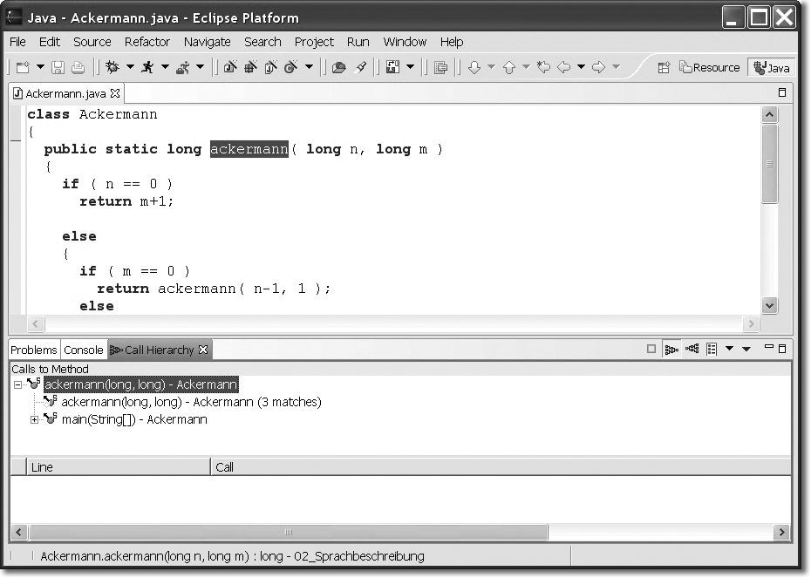Click the Open Perspective icon

(664, 67)
